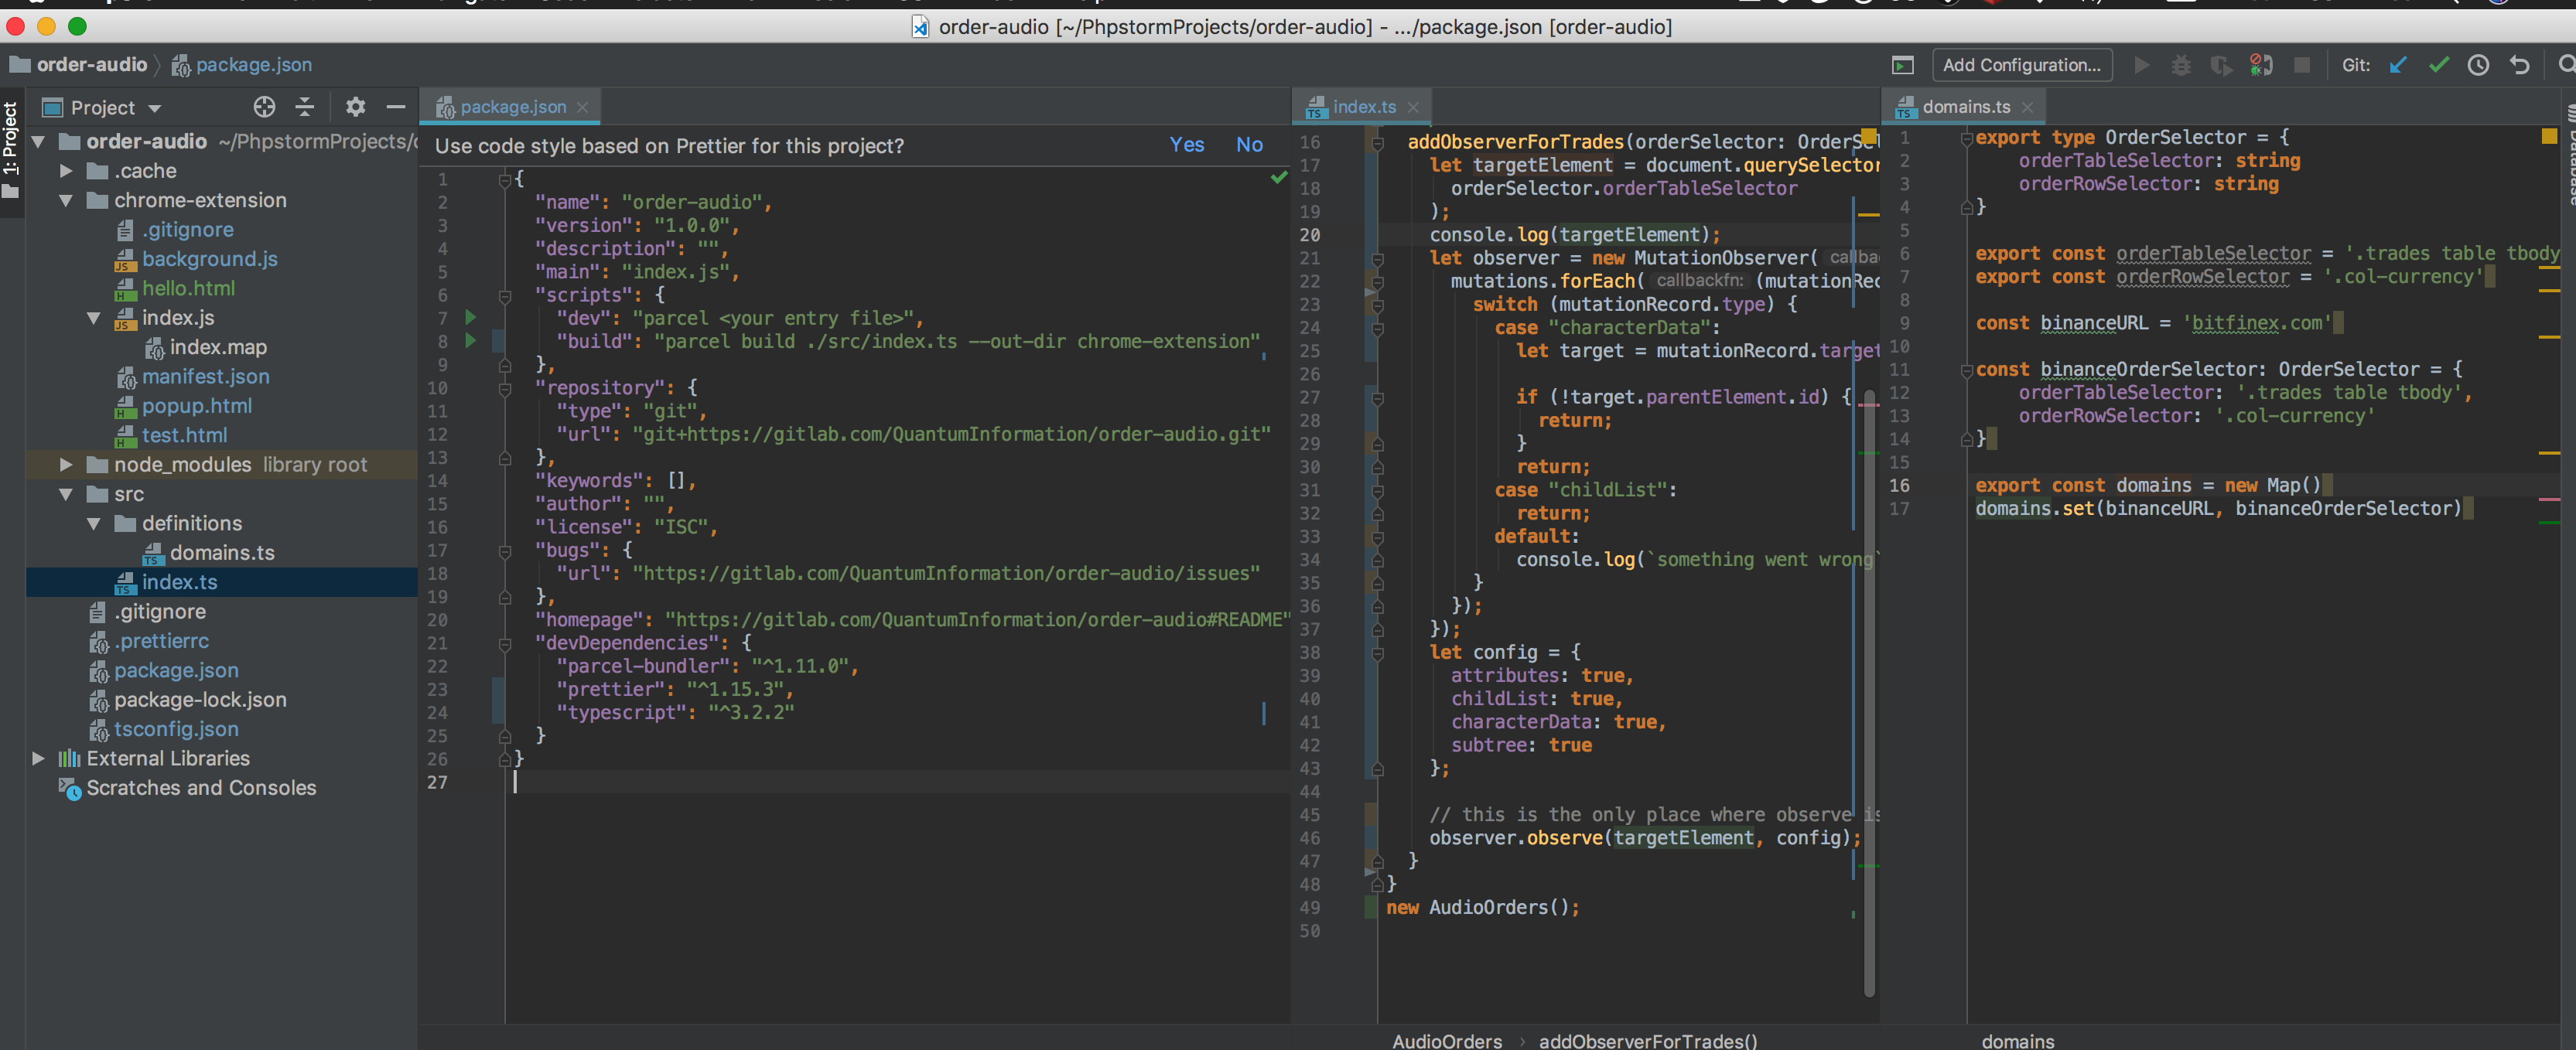Toggle PHP debug listening phone icon

pyautogui.click(x=2261, y=65)
